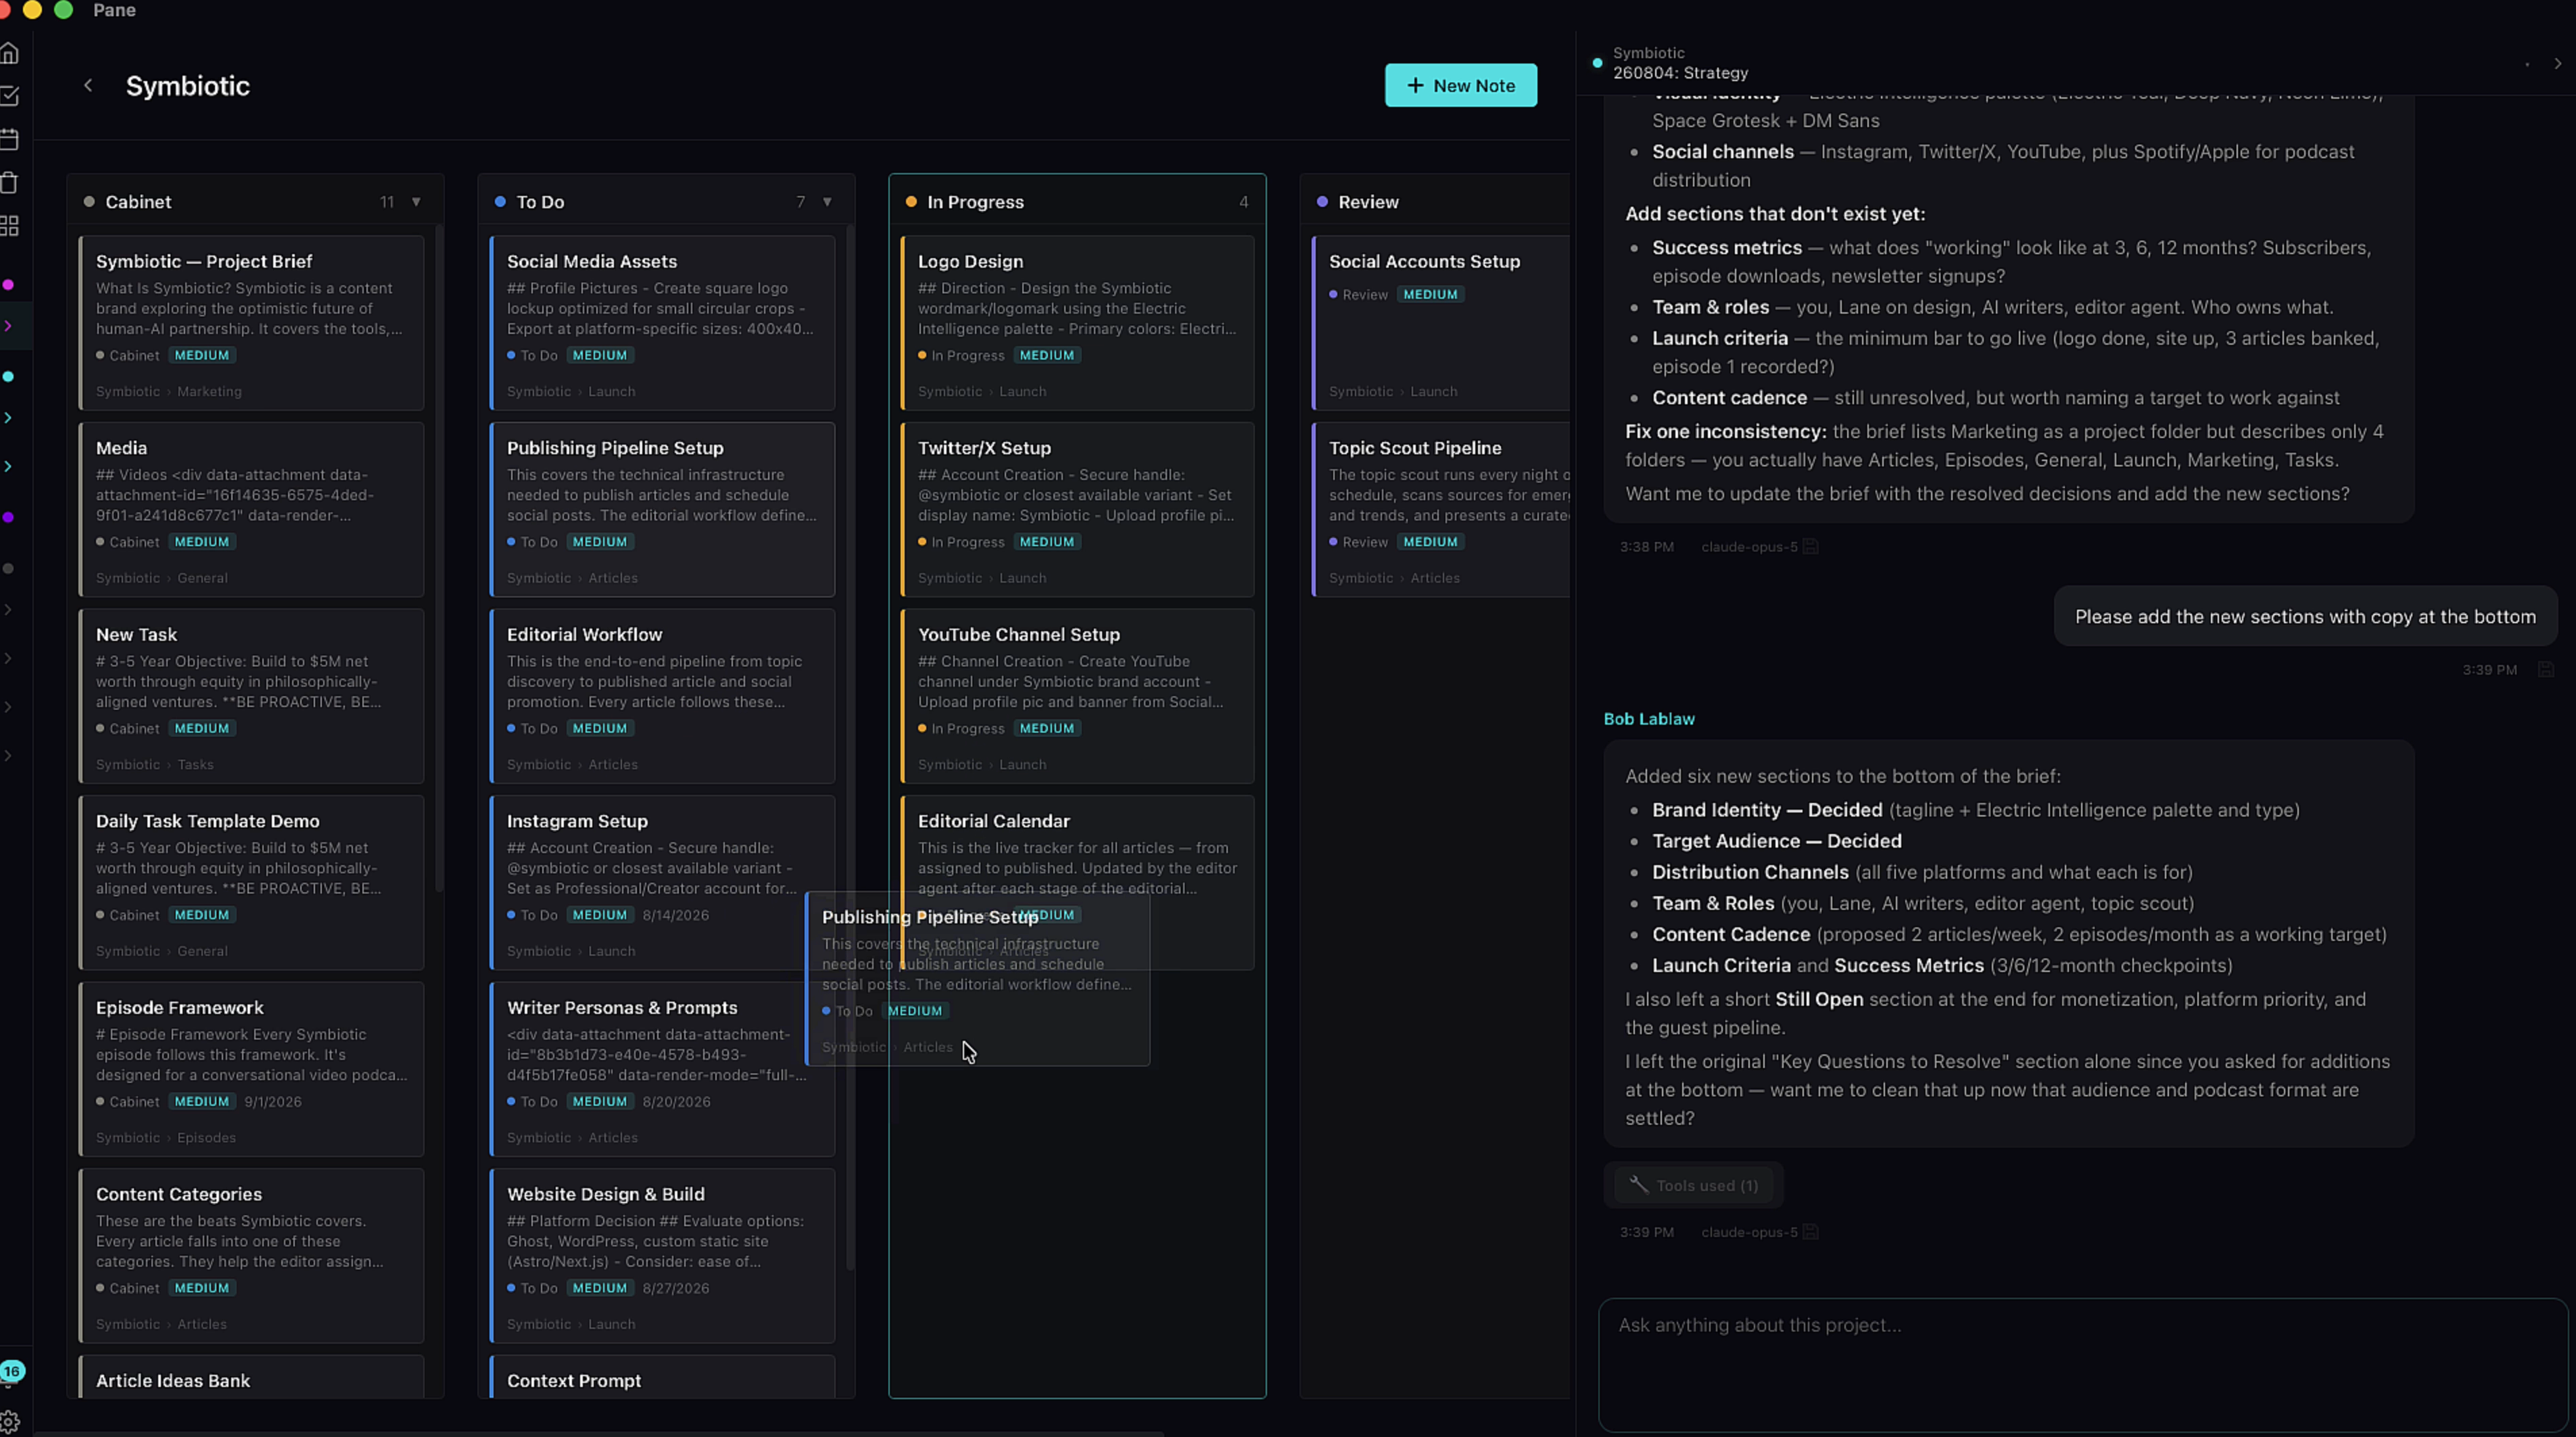2576x1437 pixels.
Task: Open the Social Media Assets card
Action: point(662,323)
